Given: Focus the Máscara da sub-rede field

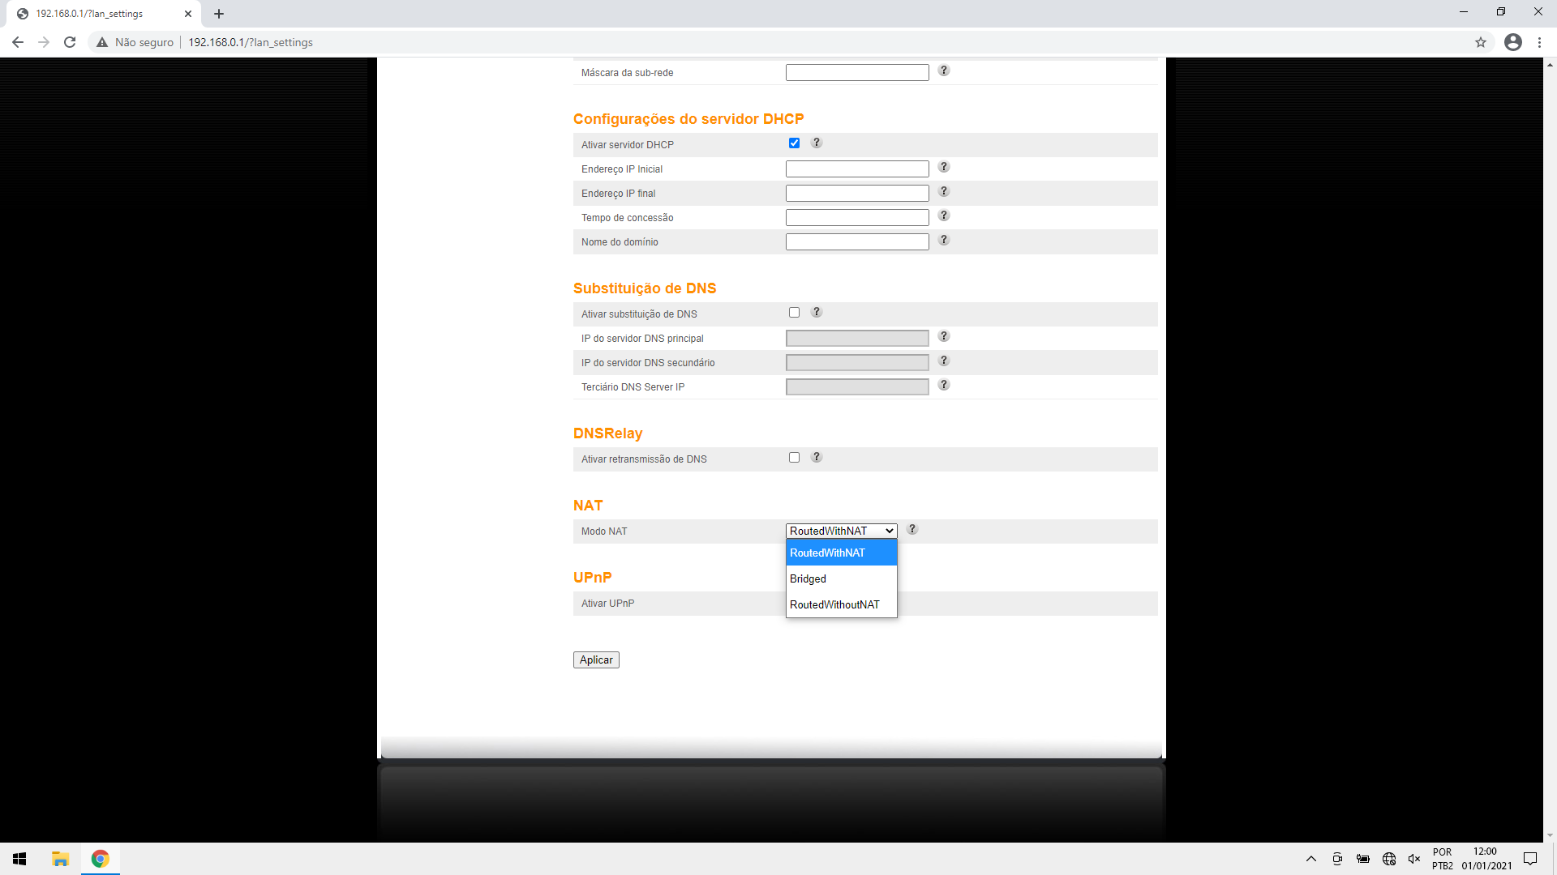Looking at the screenshot, I should click(x=857, y=73).
